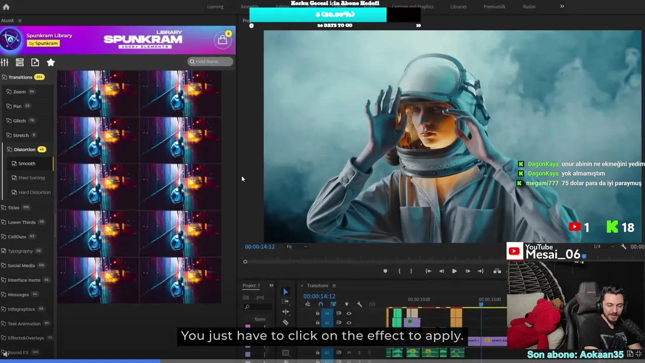Switch to the Premiumilk workspace
Viewport: 645px width, 363px height.
(495, 7)
